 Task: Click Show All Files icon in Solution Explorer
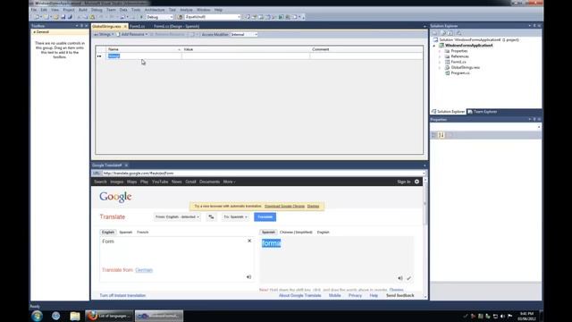(443, 33)
